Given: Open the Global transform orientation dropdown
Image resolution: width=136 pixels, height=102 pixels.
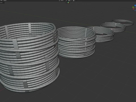Looking at the screenshot, I should [62, 1].
